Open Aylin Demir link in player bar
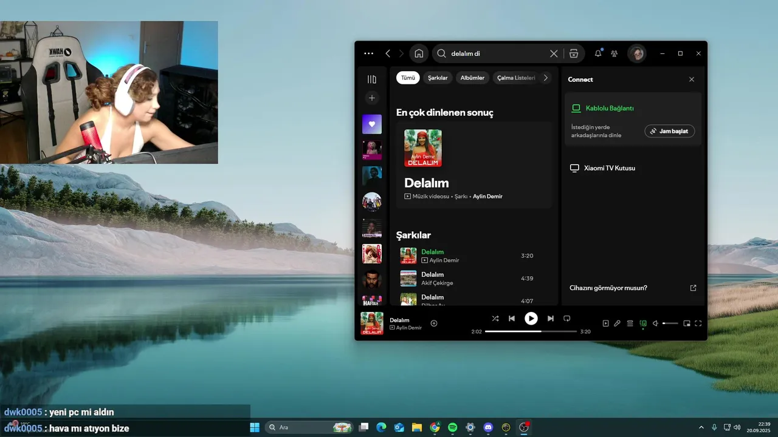Viewport: 778px width, 437px height. (x=408, y=328)
